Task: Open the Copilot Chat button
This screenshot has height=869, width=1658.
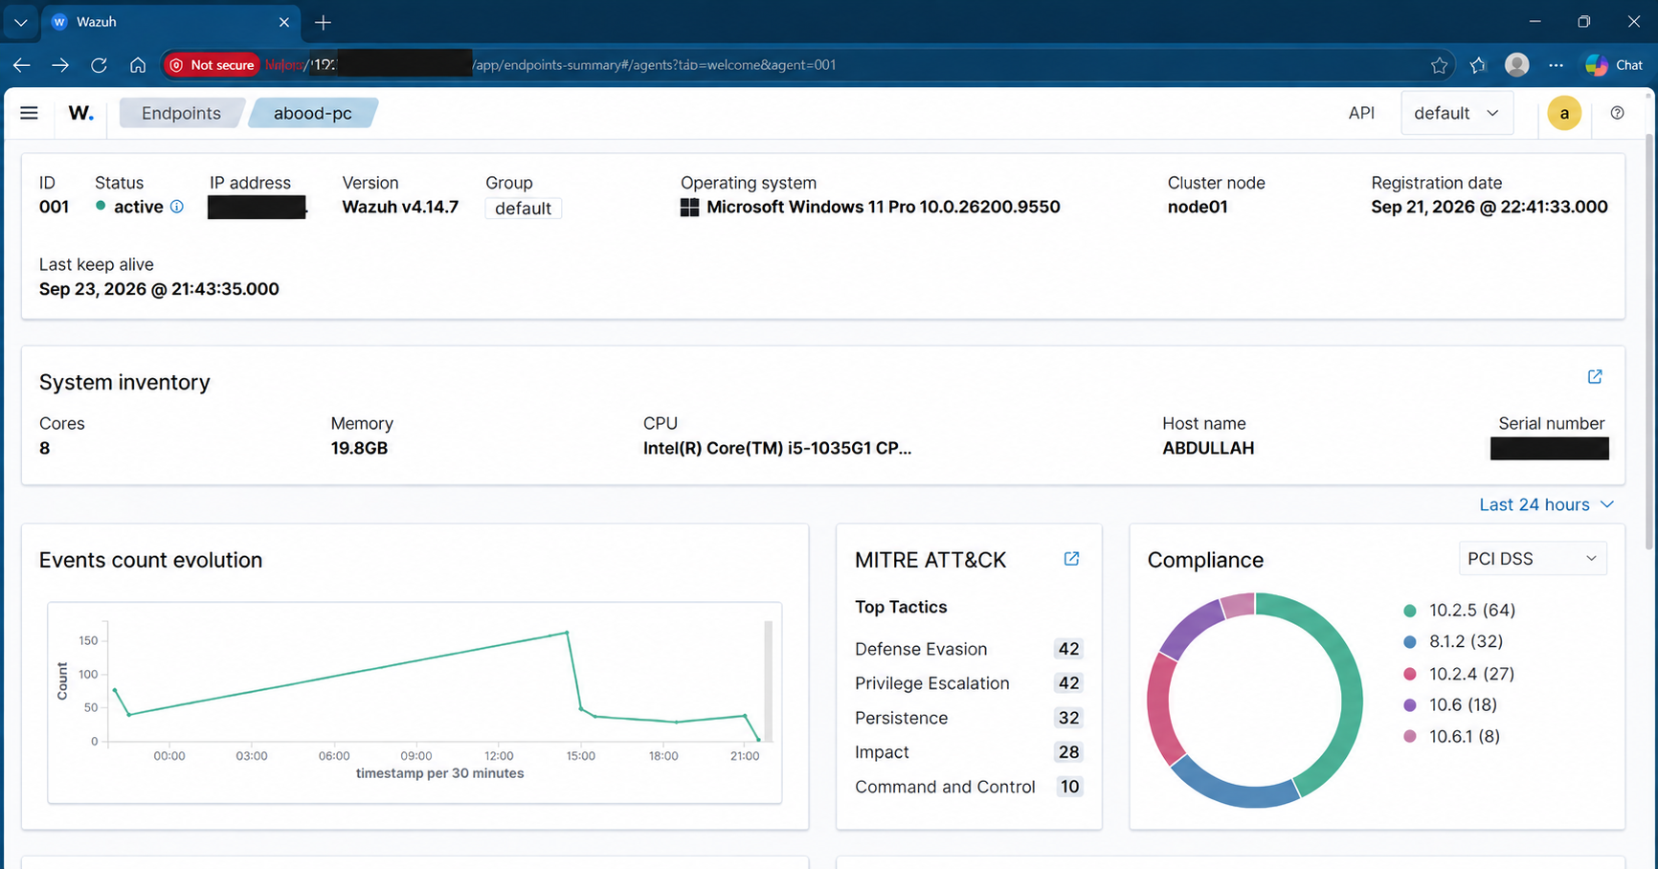Action: tap(1615, 65)
